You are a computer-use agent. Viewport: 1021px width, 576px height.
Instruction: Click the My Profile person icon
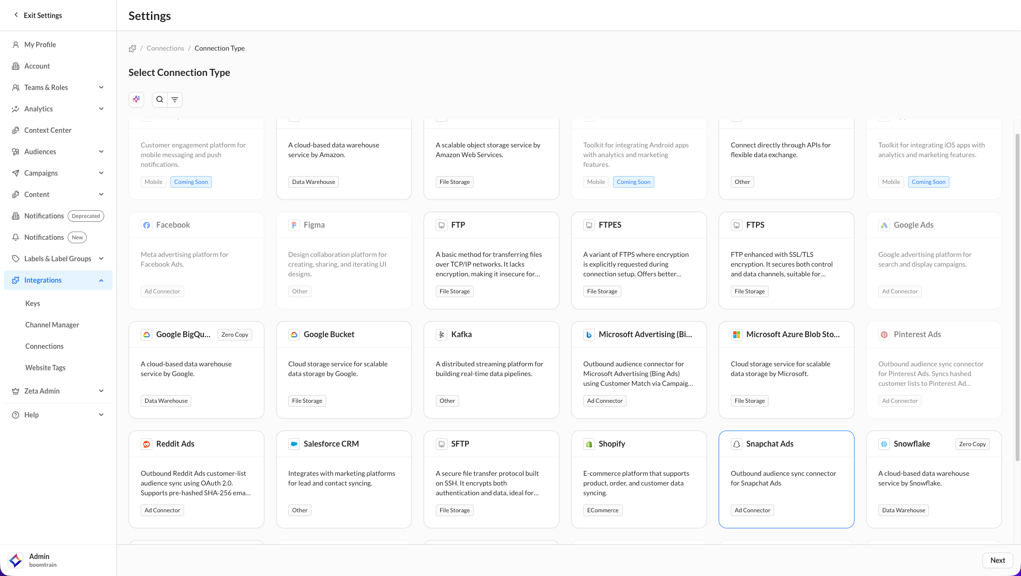[16, 44]
